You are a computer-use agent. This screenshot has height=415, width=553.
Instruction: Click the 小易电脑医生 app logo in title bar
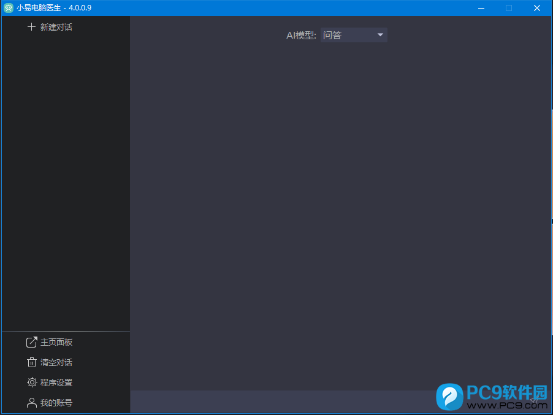click(x=9, y=8)
